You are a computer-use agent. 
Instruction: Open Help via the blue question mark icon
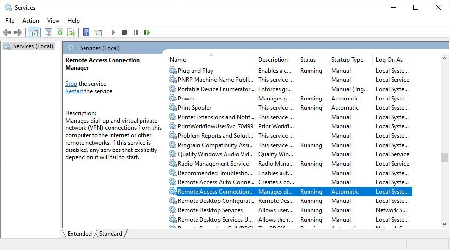86,32
